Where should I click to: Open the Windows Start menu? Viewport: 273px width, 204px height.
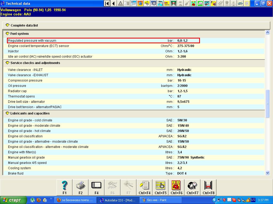point(13,200)
